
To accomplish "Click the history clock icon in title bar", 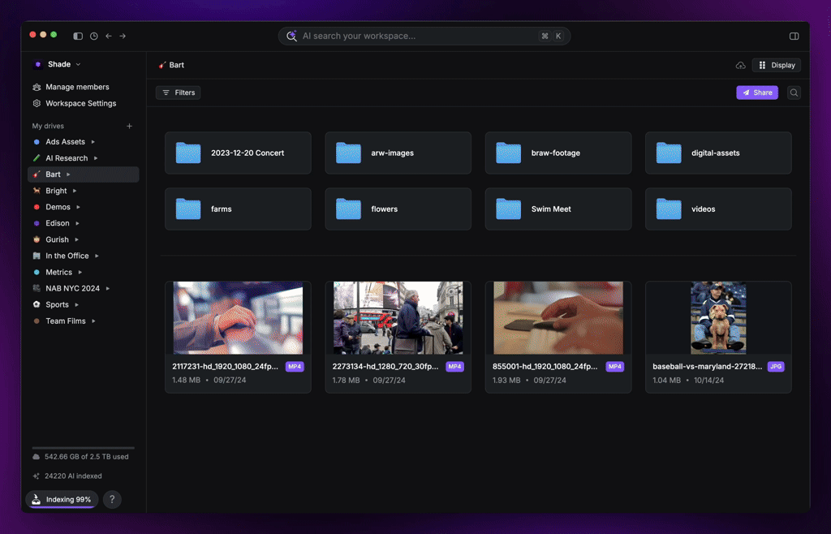I will point(94,36).
